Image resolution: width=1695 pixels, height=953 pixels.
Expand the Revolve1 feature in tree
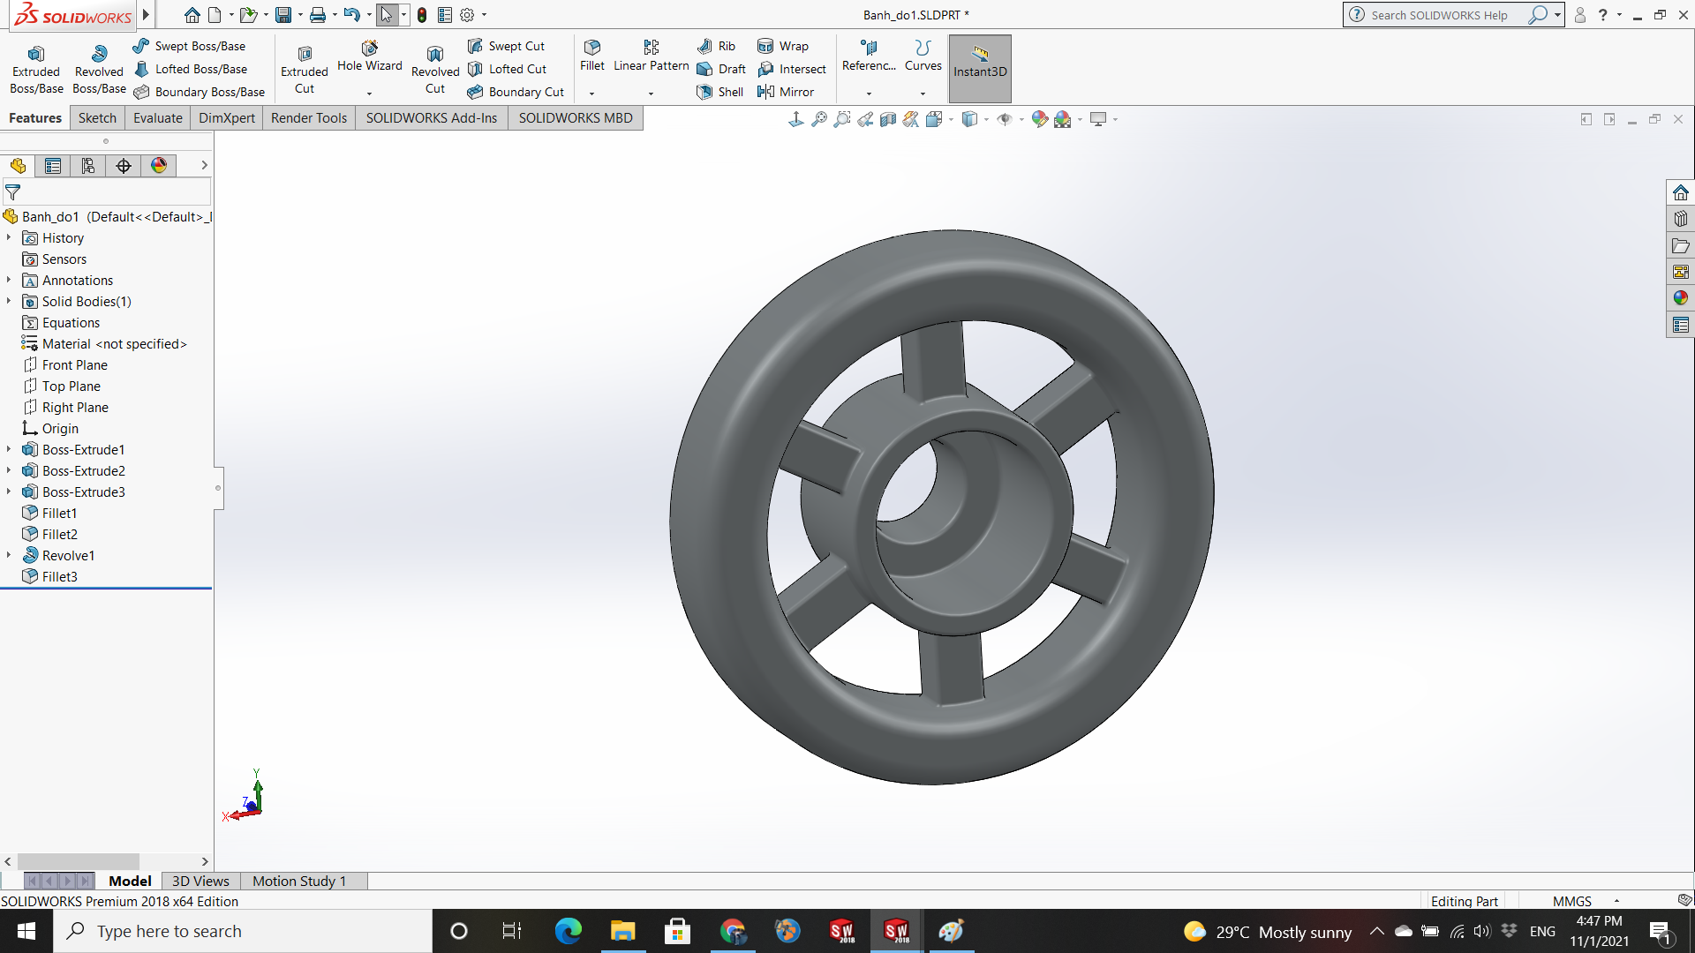click(9, 555)
